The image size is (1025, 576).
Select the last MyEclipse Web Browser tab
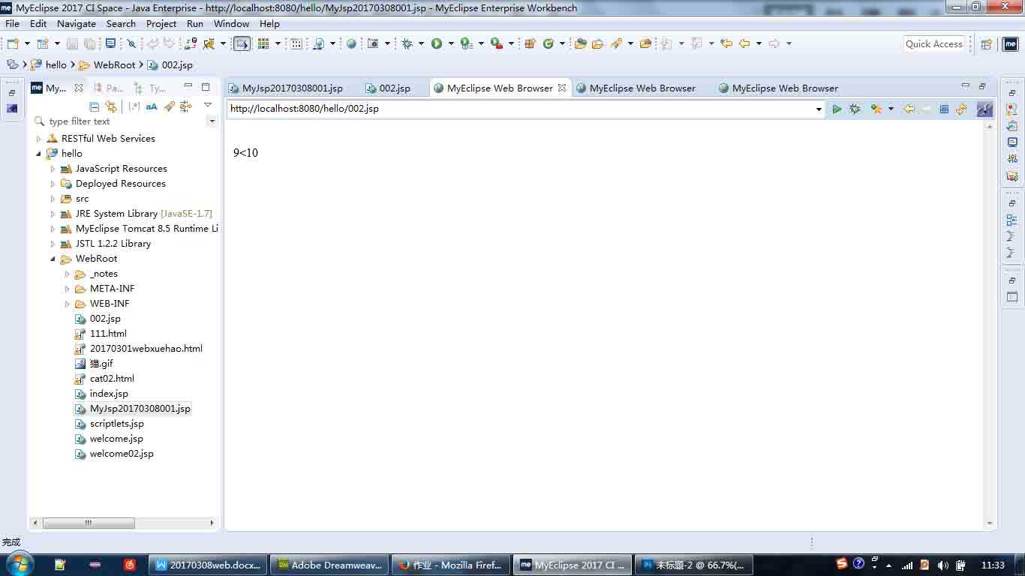click(x=778, y=88)
